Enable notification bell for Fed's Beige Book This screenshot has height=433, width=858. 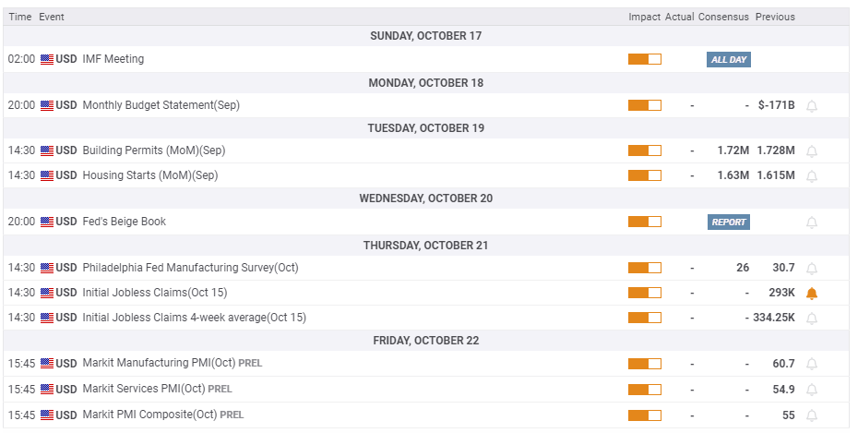[x=812, y=223]
